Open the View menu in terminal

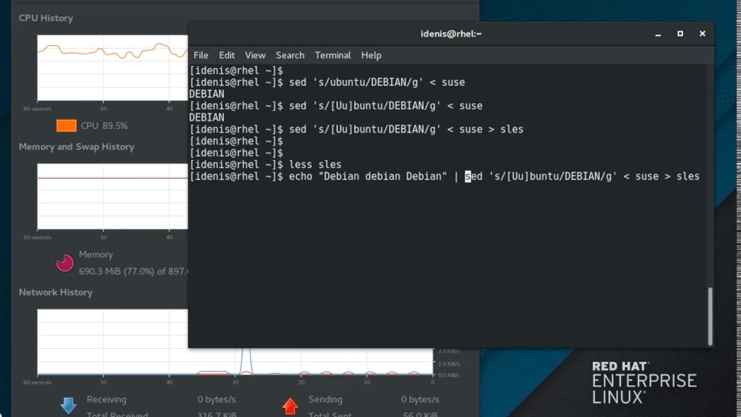click(255, 55)
